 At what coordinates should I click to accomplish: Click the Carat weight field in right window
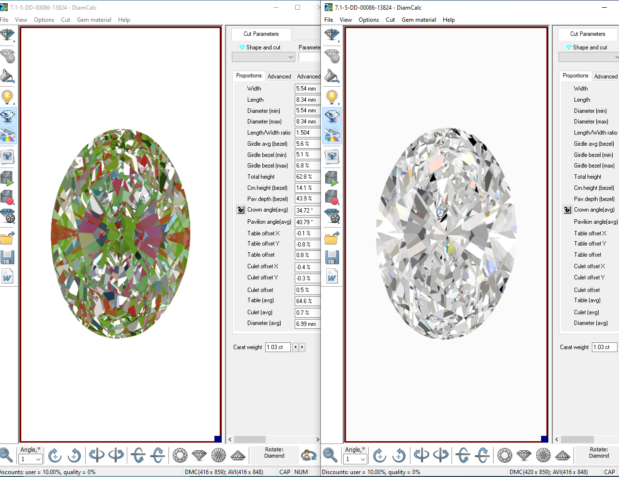click(604, 347)
